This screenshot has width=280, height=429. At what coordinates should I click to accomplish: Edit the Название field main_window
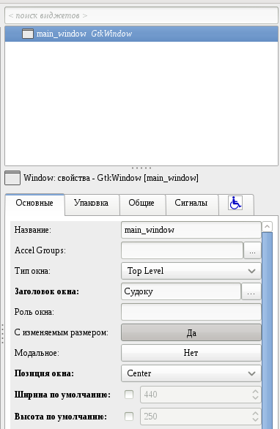[191, 230]
